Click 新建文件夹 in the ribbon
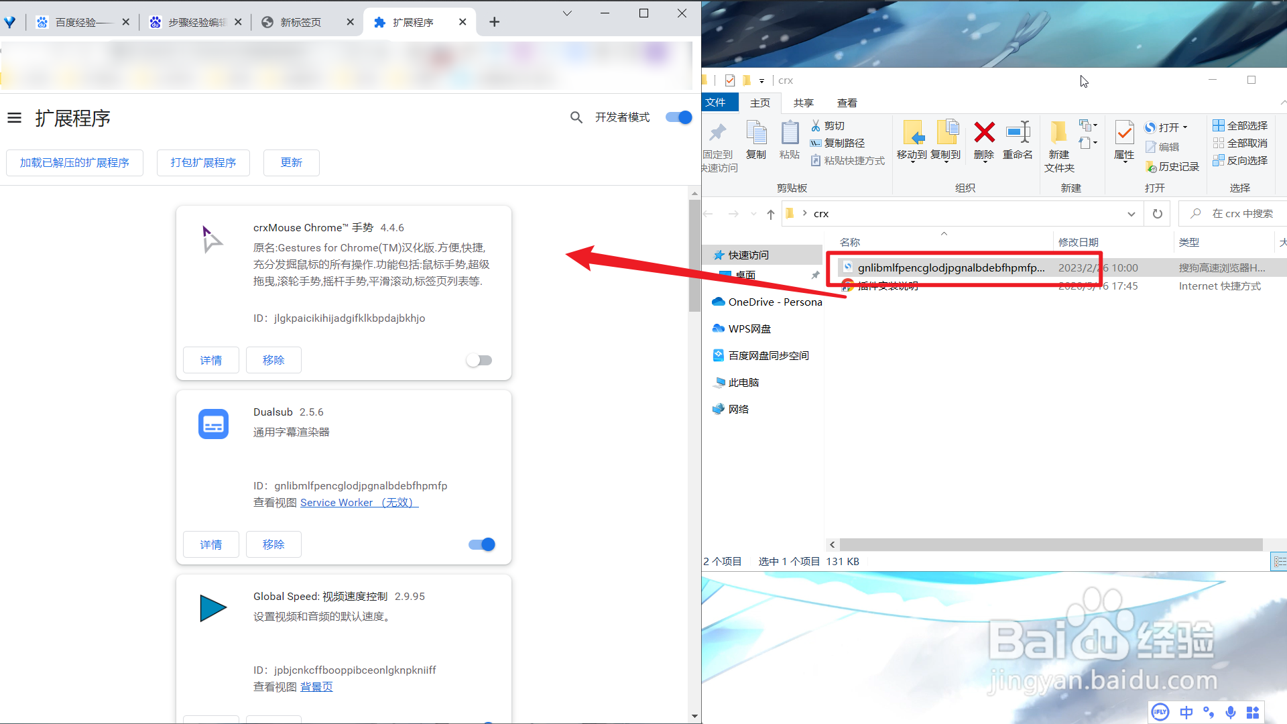The width and height of the screenshot is (1287, 724). tap(1059, 147)
